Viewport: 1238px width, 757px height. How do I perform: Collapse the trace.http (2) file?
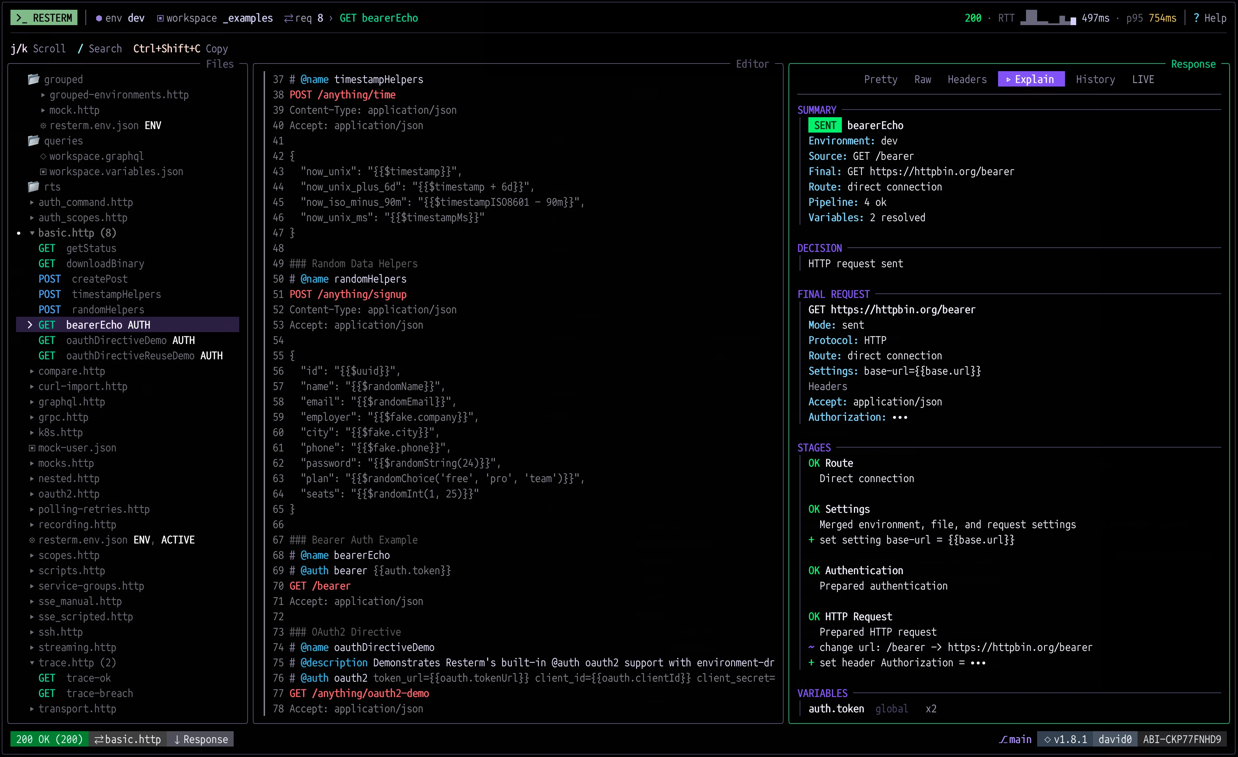point(32,662)
